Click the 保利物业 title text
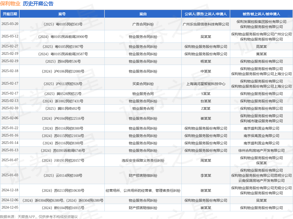Viewport: 293px width, 219px height. click(x=10, y=4)
